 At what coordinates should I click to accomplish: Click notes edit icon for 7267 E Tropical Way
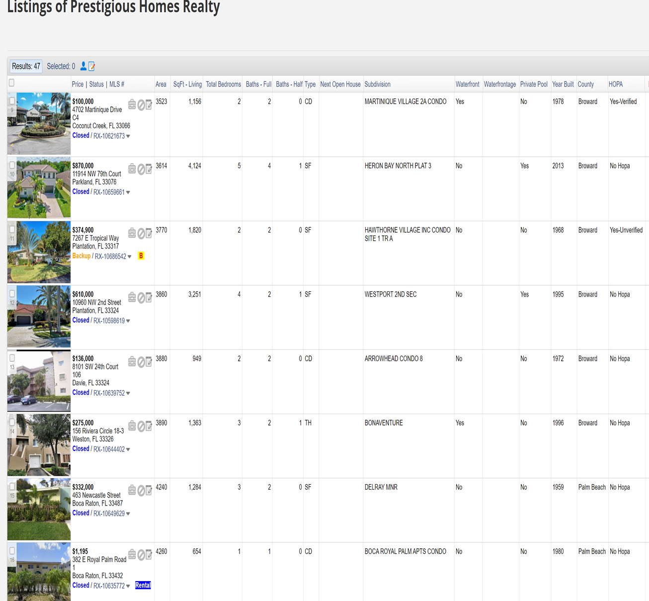(149, 233)
